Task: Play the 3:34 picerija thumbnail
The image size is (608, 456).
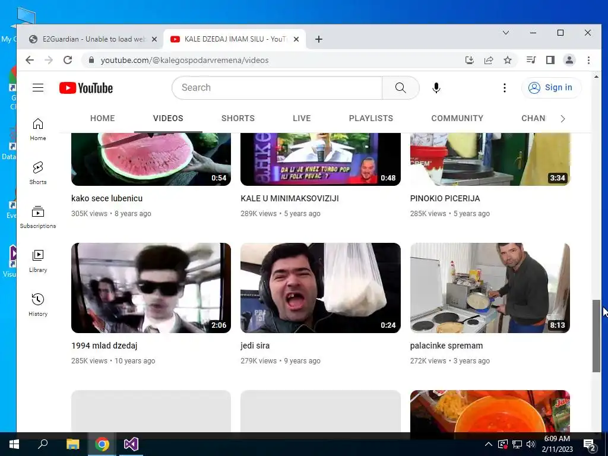Action: (x=490, y=159)
